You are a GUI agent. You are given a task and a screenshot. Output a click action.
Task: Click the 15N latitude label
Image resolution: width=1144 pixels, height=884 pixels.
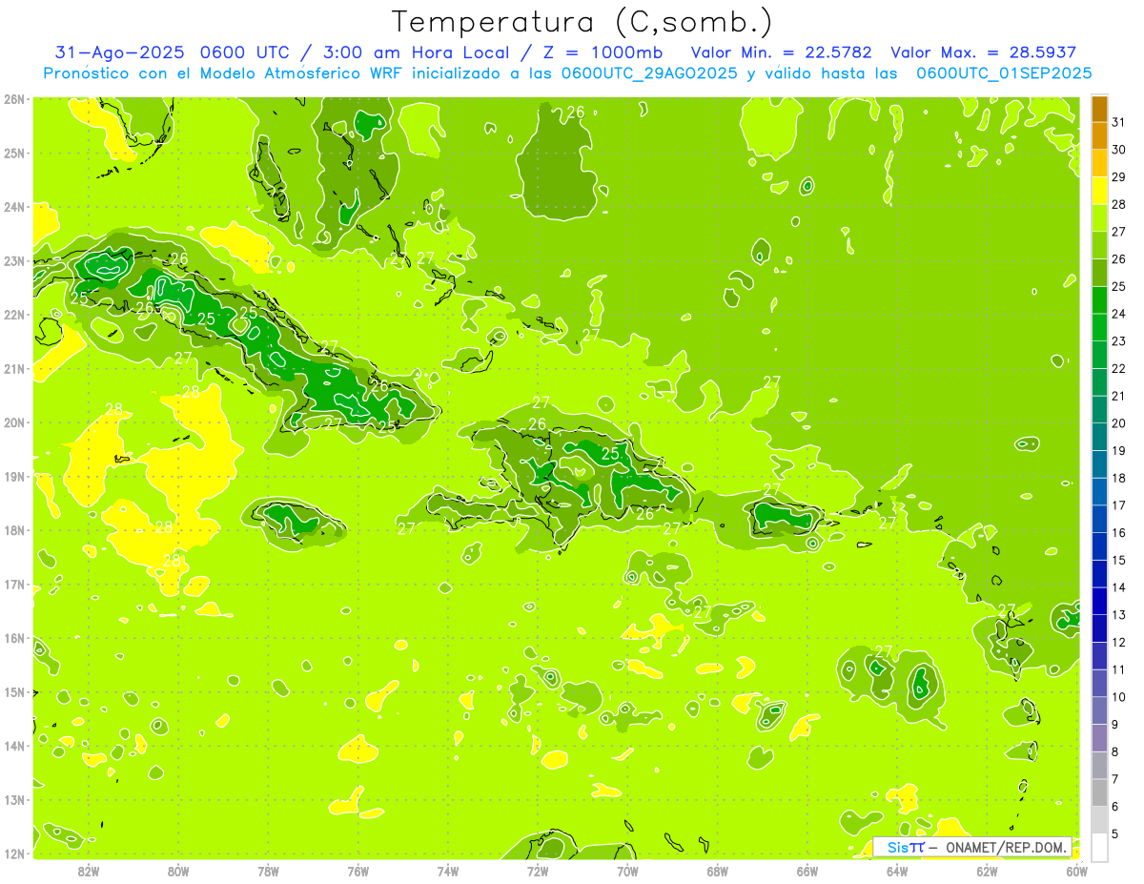13,692
